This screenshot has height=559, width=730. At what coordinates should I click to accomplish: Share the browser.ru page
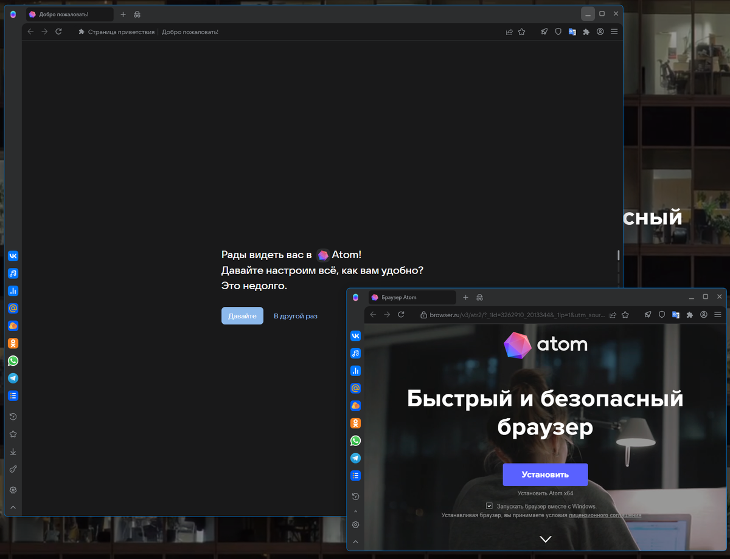coord(613,315)
